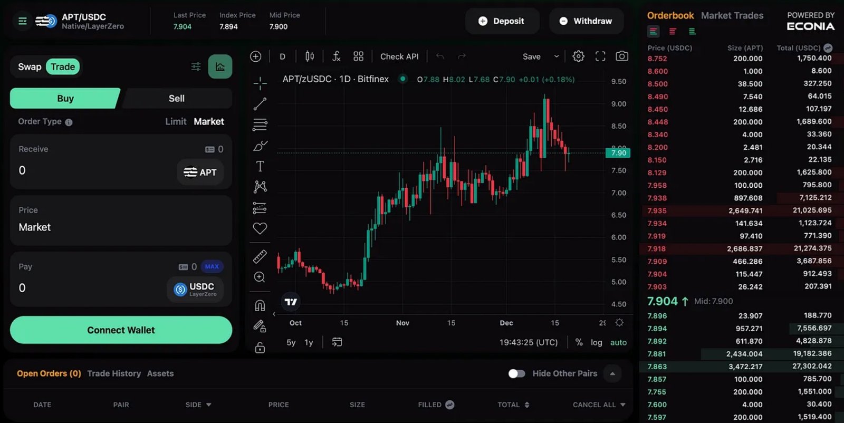844x423 pixels.
Task: Open the CANCEL ALL dropdown
Action: click(x=599, y=405)
